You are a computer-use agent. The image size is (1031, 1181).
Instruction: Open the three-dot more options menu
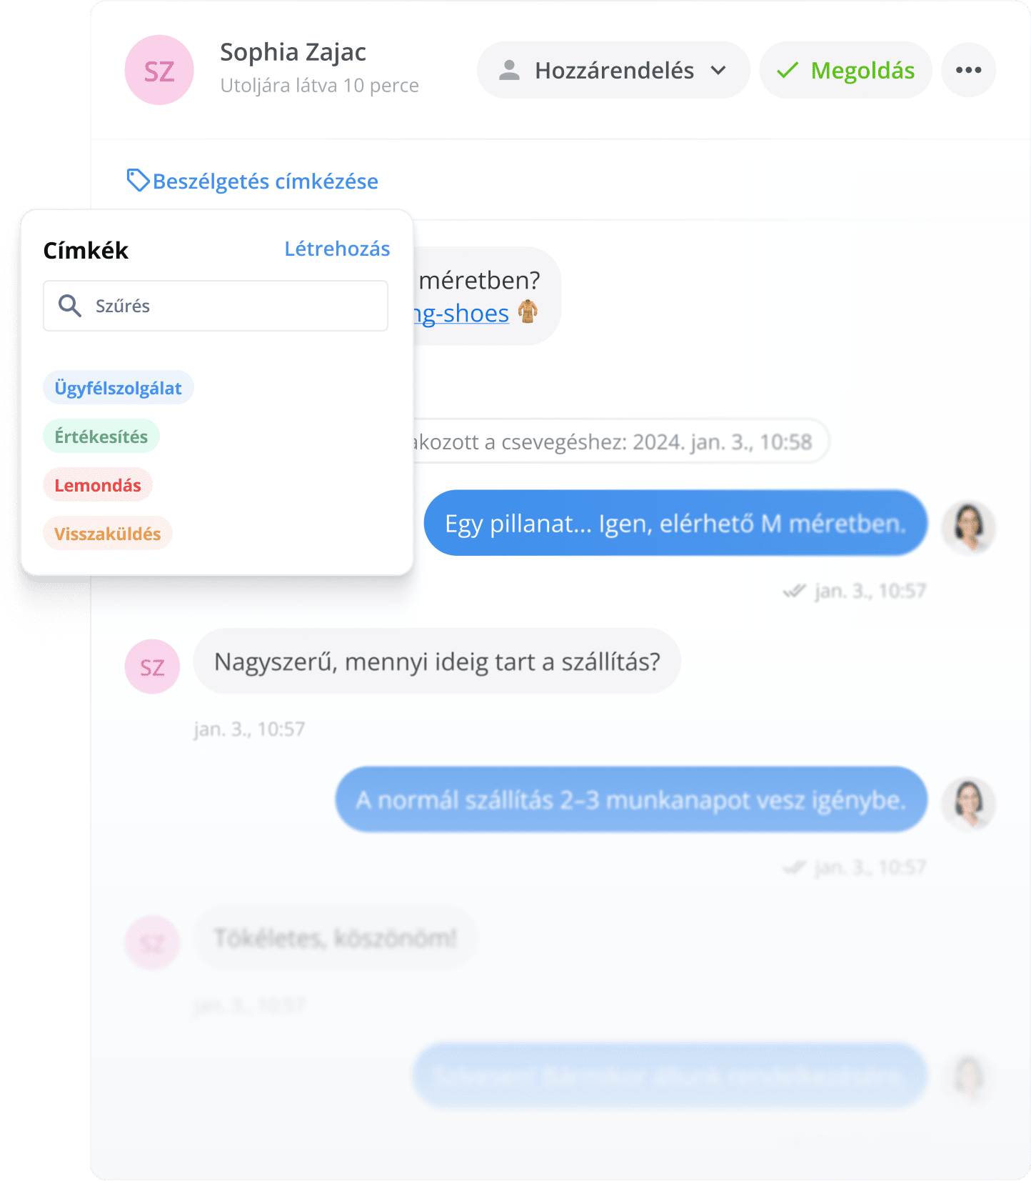tap(968, 70)
